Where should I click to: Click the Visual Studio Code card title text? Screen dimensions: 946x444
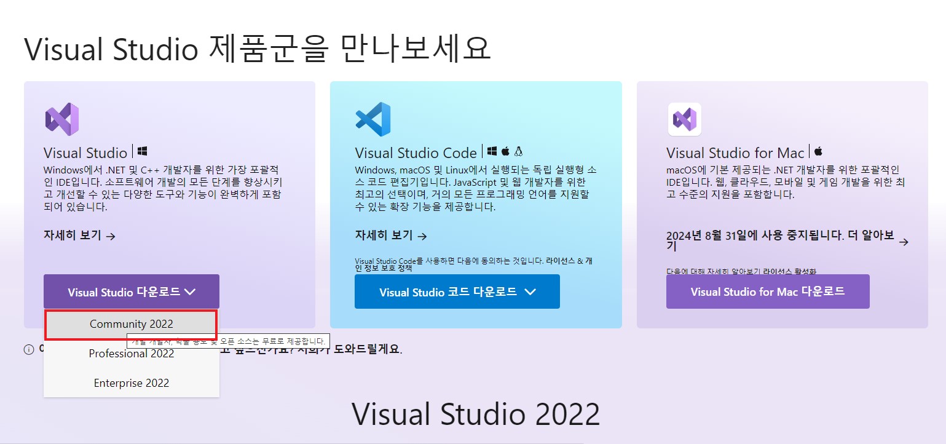coord(416,153)
